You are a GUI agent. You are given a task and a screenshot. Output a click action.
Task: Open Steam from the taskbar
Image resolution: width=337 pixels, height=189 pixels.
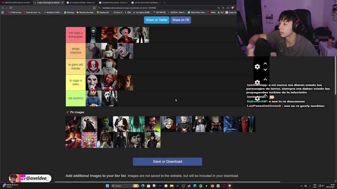click(189, 186)
